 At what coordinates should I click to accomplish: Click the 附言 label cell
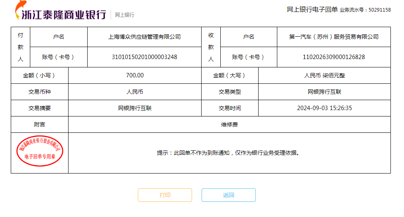click(39, 124)
